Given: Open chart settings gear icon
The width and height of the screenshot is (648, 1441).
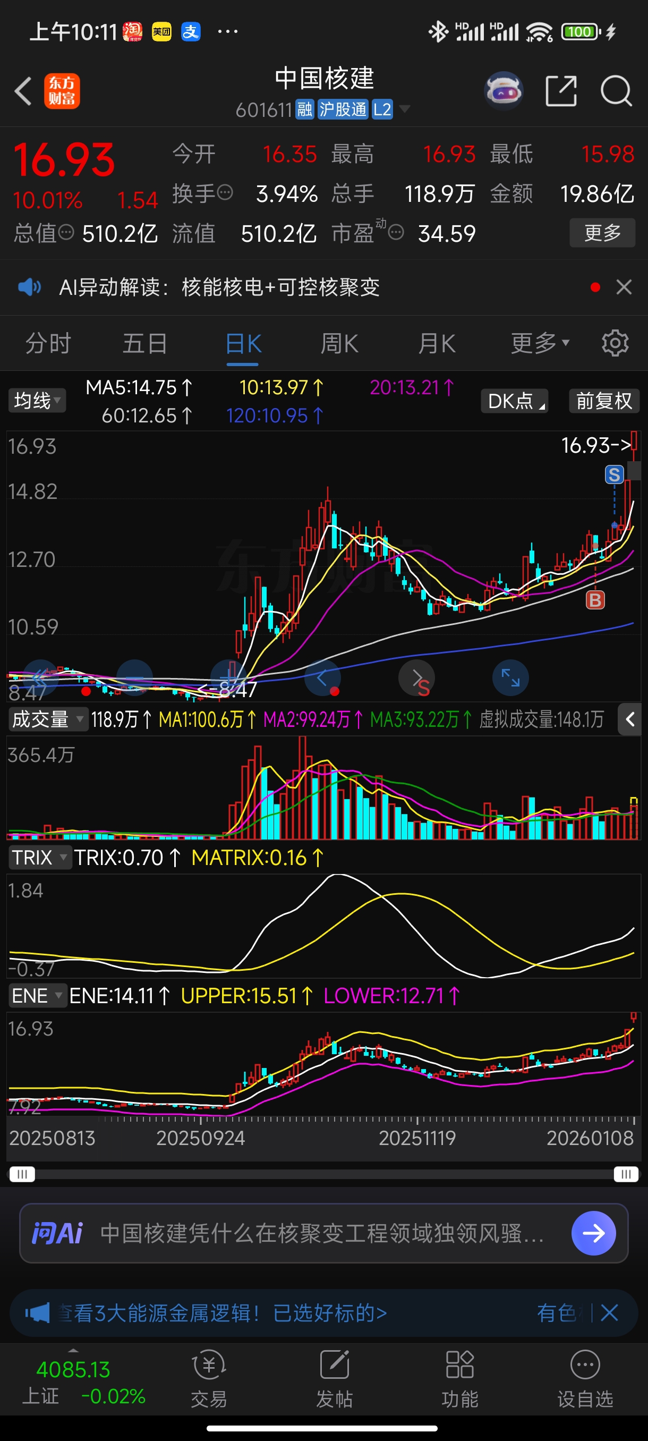Looking at the screenshot, I should click(x=615, y=343).
